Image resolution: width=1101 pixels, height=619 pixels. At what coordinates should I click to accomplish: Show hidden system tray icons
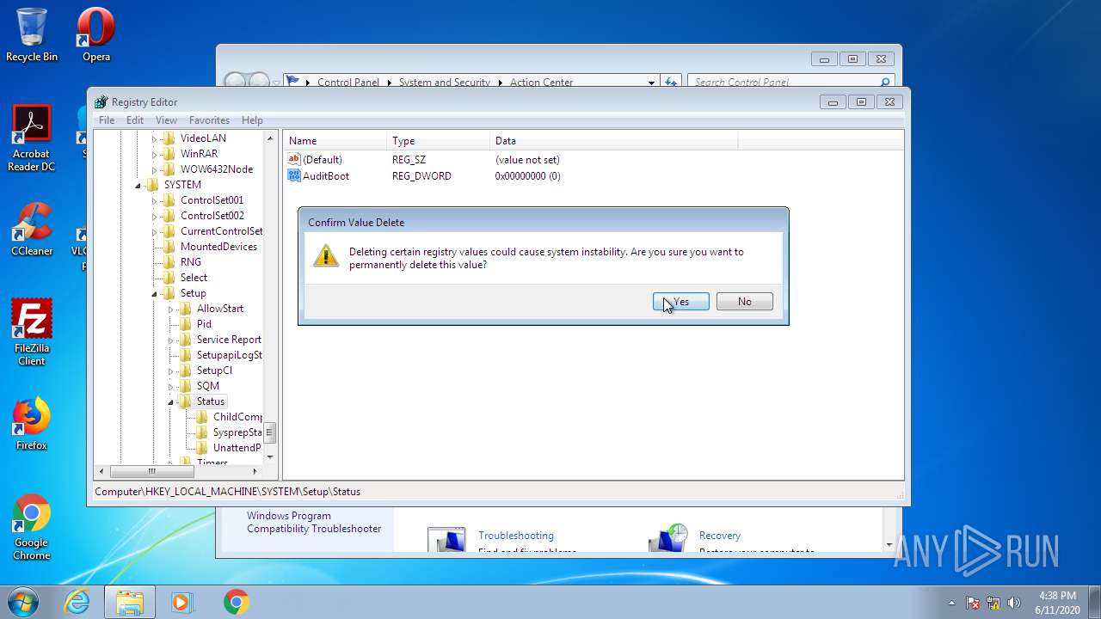[951, 603]
